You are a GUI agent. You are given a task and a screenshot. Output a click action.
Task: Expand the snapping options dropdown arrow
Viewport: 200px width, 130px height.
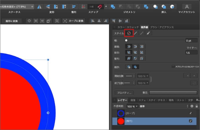pyautogui.click(x=106, y=6)
